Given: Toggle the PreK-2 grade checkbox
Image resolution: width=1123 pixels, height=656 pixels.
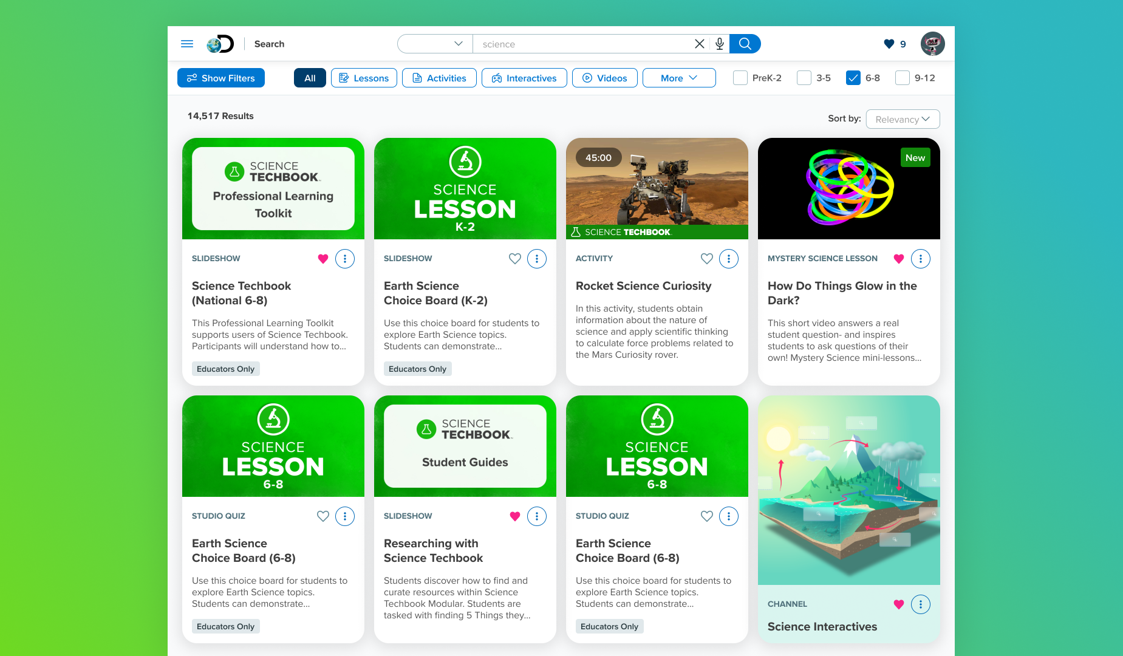Looking at the screenshot, I should pyautogui.click(x=740, y=78).
